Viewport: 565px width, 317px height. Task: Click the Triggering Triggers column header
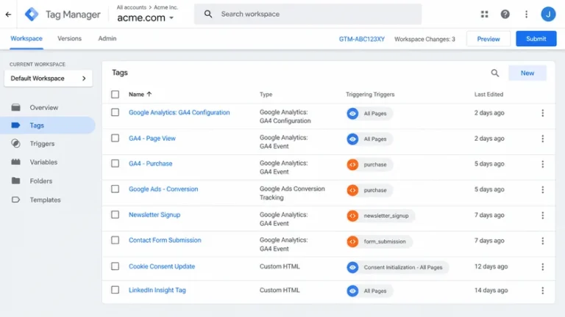370,94
